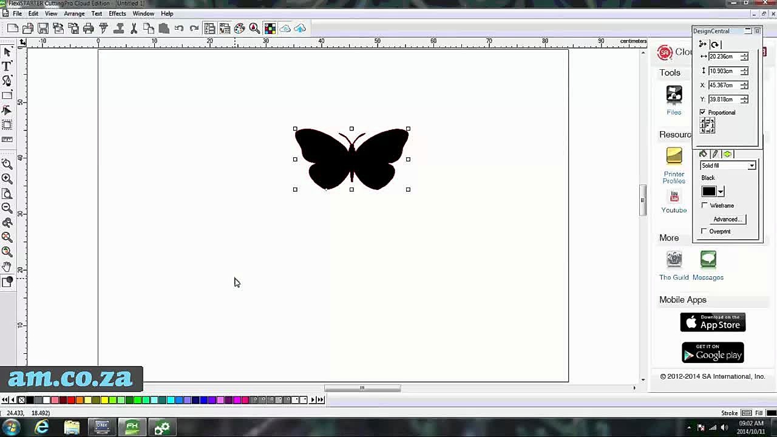Pick the red swatch in bottom palette
This screenshot has height=437, width=777.
71,399
